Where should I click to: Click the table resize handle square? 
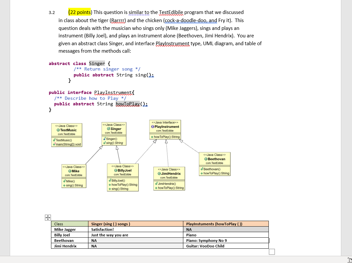coord(272,252)
